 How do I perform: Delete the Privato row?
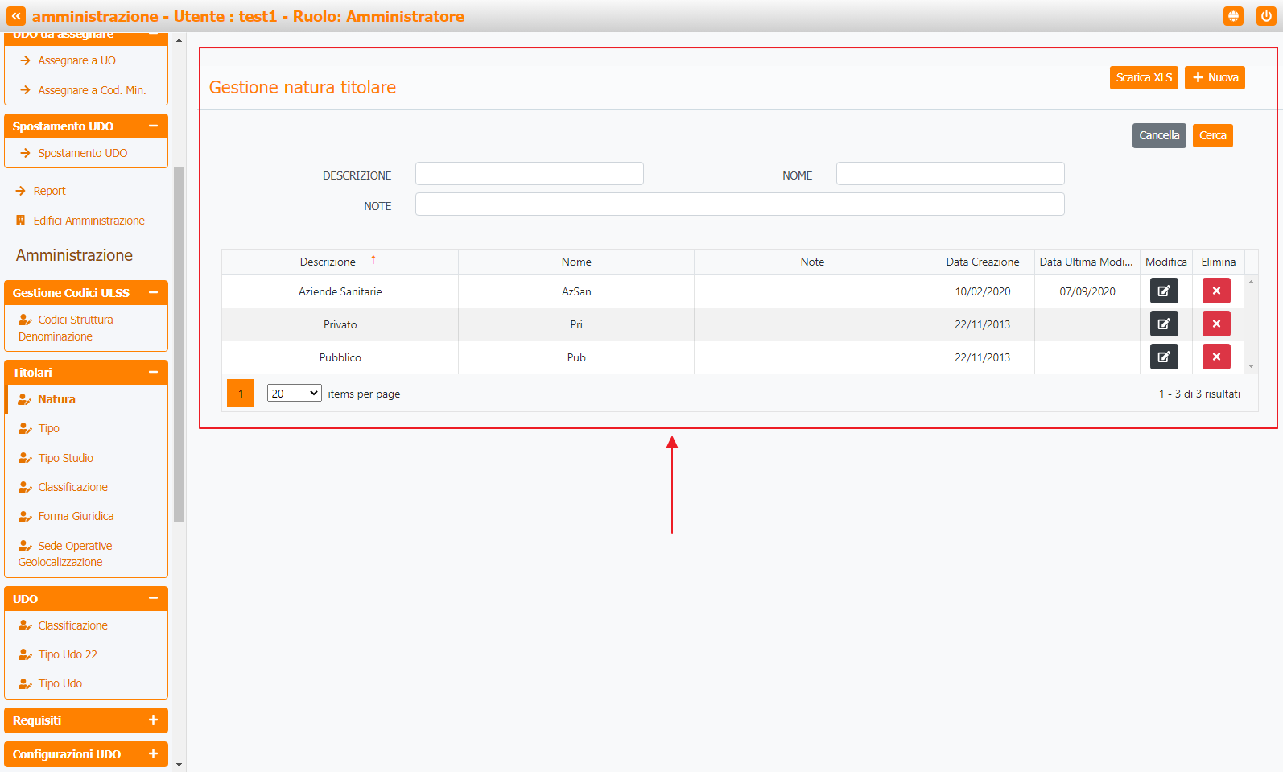pos(1215,324)
